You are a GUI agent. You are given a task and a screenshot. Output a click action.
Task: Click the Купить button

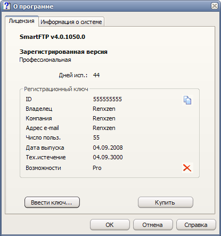point(165,202)
